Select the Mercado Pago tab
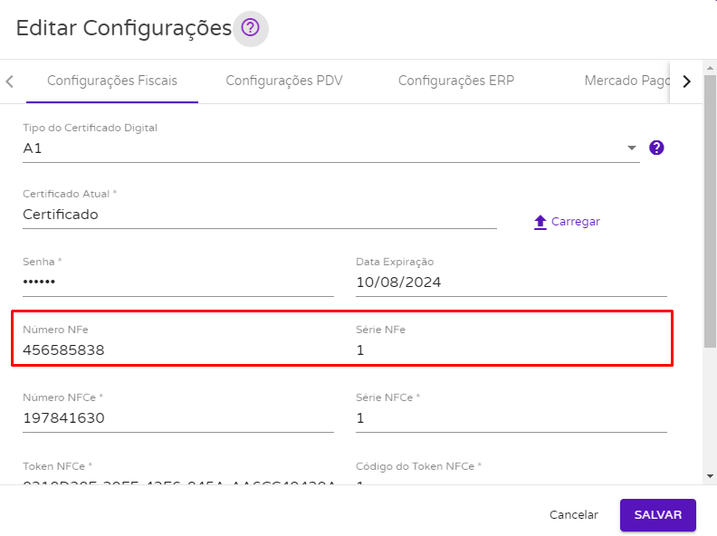This screenshot has width=717, height=536. pos(626,81)
